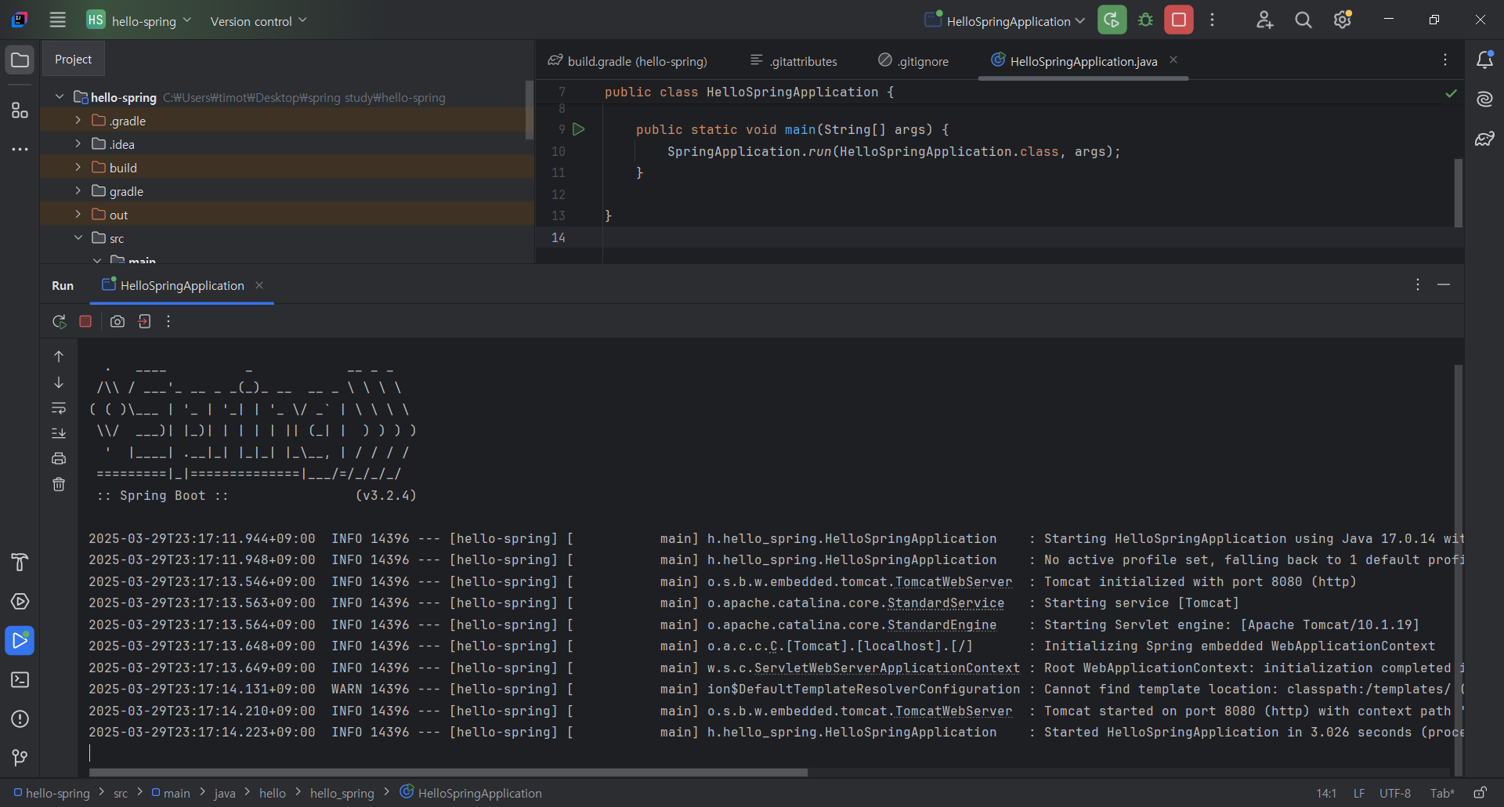This screenshot has height=807, width=1504.
Task: Open more options in Run console toolbar
Action: [168, 321]
